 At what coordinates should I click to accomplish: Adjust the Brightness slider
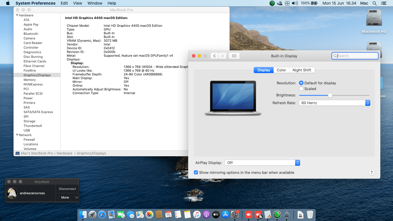coord(330,95)
